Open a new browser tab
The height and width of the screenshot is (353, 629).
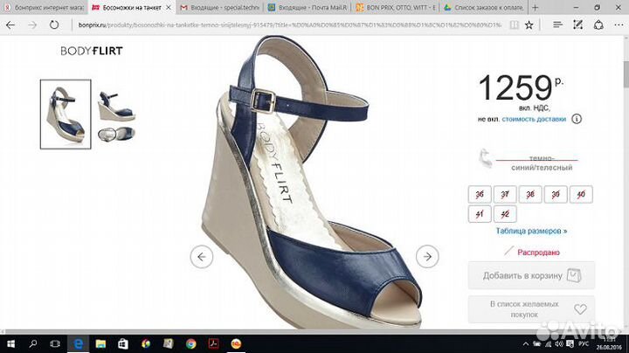coord(535,7)
